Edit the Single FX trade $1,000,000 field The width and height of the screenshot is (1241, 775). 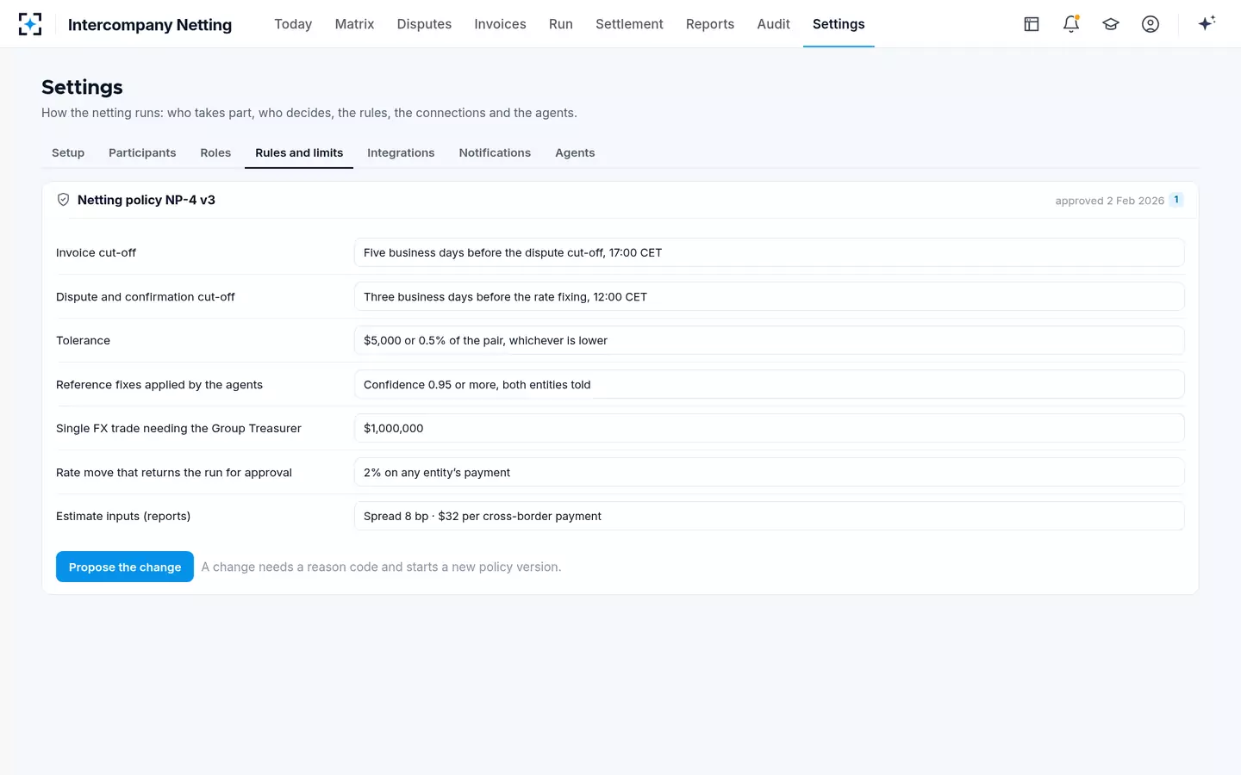[769, 428]
